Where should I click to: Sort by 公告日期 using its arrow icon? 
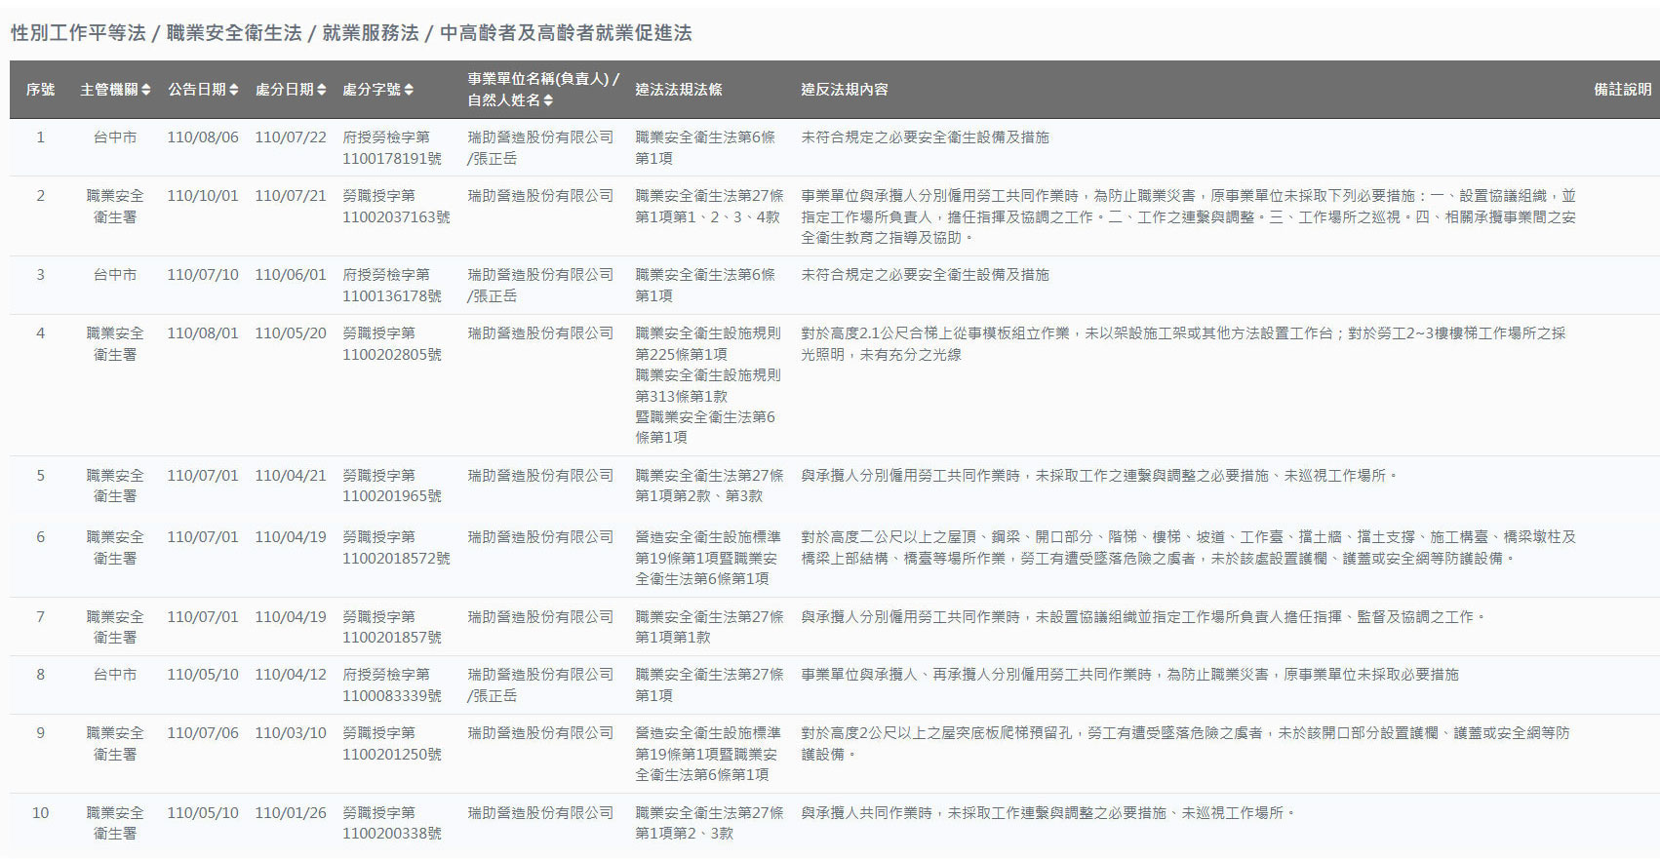pyautogui.click(x=234, y=90)
